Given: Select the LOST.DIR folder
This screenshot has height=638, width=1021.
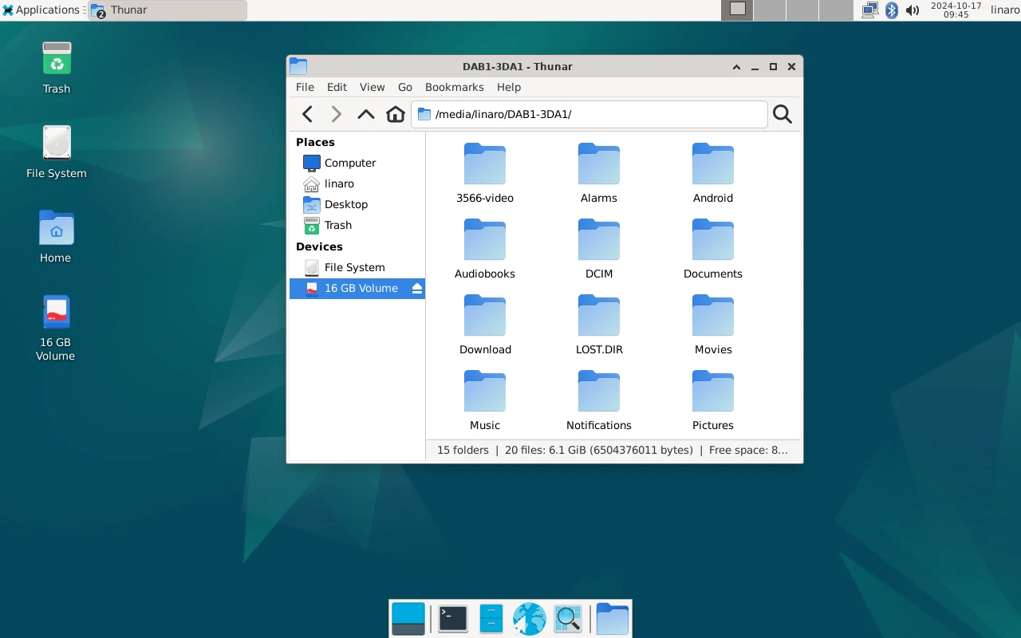Looking at the screenshot, I should pyautogui.click(x=599, y=325).
